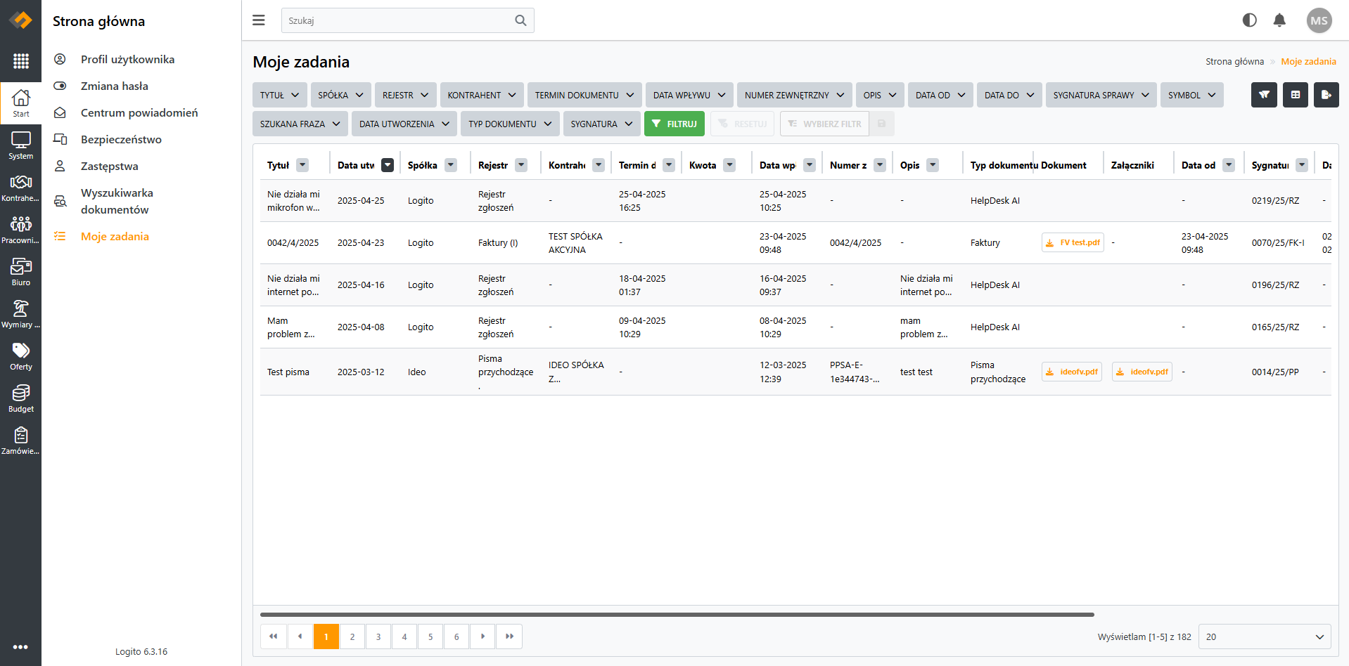Toggle dark/light contrast mode icon
This screenshot has width=1349, height=666.
click(x=1249, y=20)
